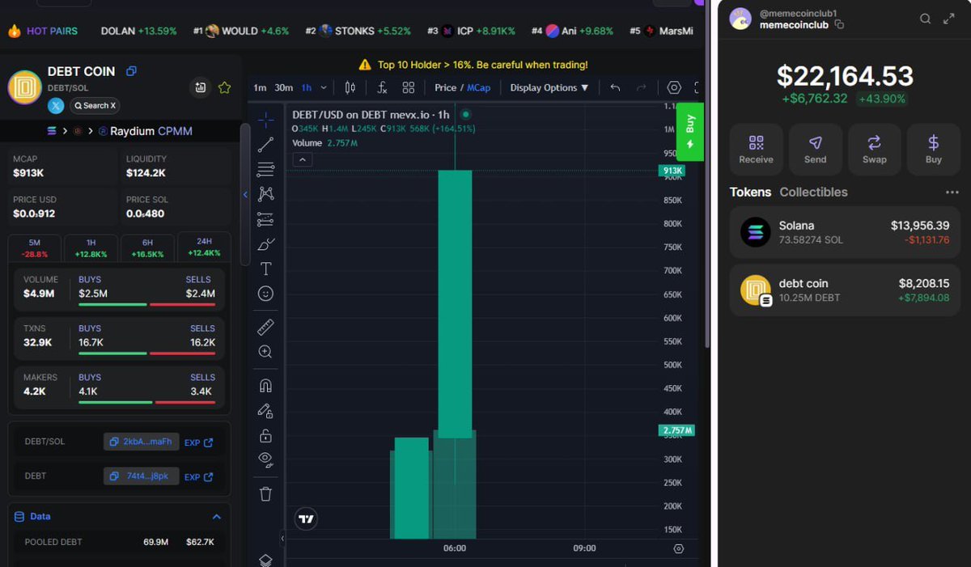Select the trend line drawing tool
Viewport: 971px width, 567px height.
(x=265, y=145)
